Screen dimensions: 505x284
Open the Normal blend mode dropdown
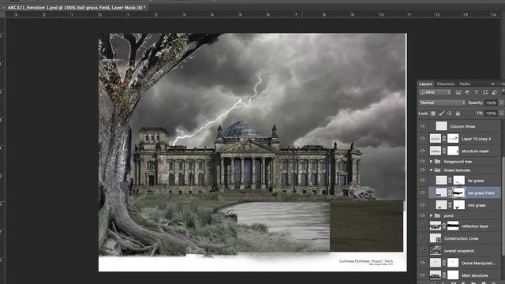point(442,103)
